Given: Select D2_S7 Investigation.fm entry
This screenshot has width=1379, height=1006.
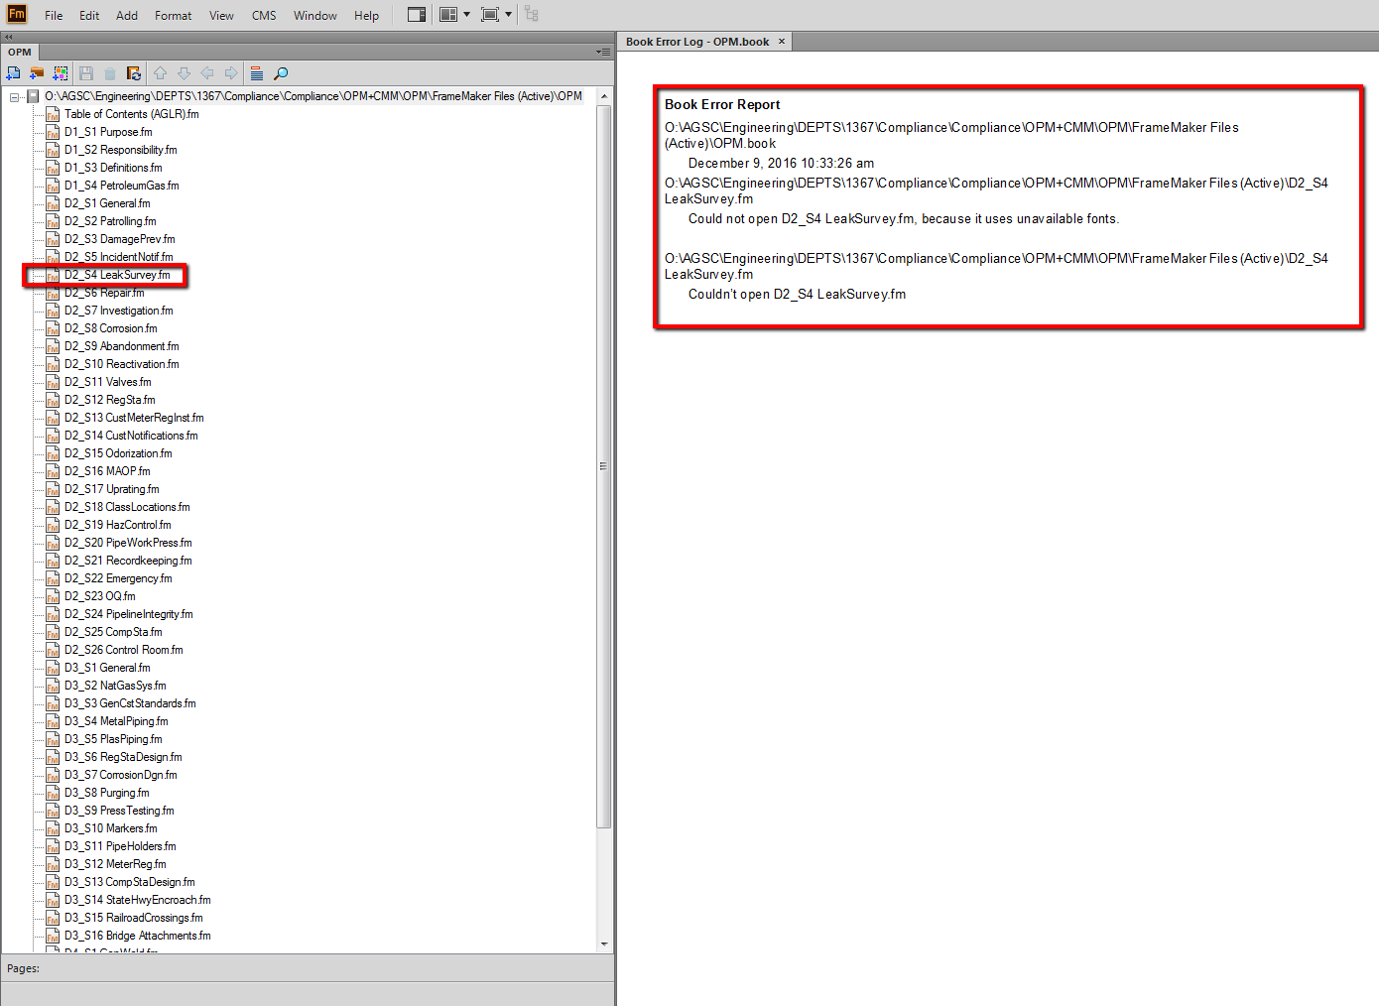Looking at the screenshot, I should coord(119,311).
